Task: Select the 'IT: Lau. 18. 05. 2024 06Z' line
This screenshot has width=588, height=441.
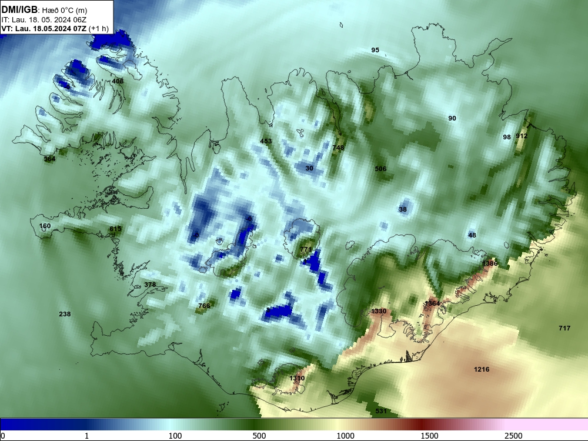Action: 44,20
